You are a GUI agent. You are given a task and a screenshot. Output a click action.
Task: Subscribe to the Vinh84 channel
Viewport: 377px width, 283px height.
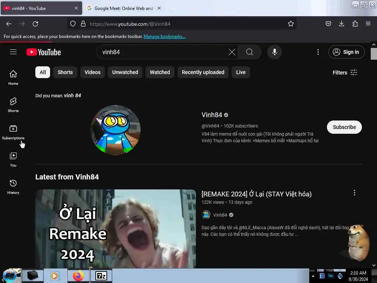344,127
